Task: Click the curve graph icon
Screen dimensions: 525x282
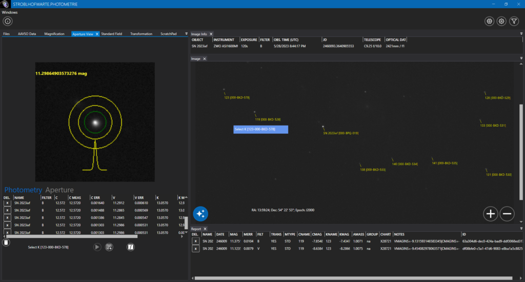Action: [131, 247]
